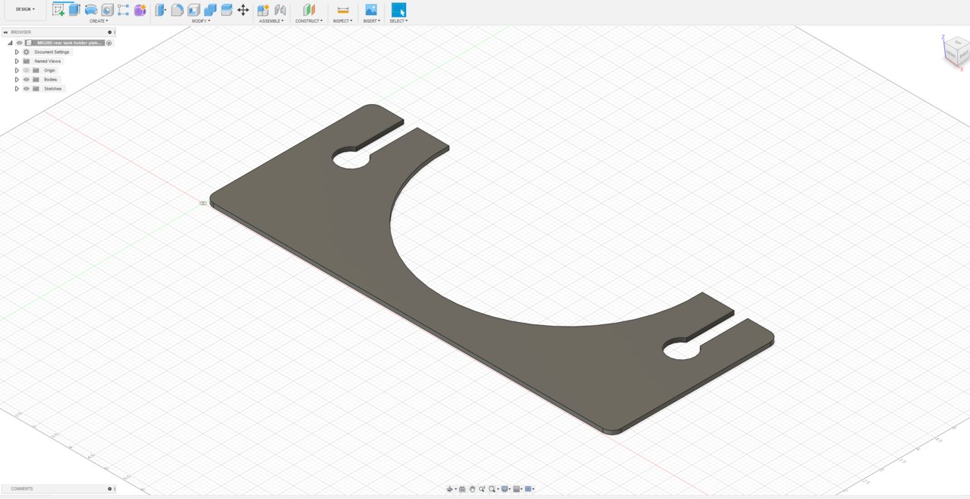The image size is (970, 499).
Task: Select the Combine tool
Action: click(x=210, y=10)
